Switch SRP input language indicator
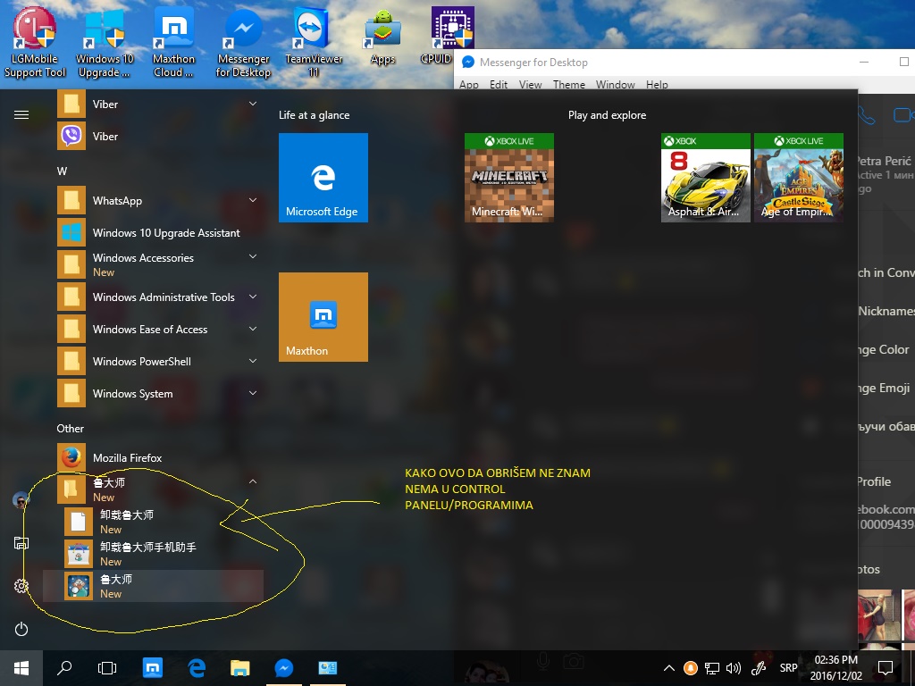Image resolution: width=915 pixels, height=686 pixels. (788, 668)
